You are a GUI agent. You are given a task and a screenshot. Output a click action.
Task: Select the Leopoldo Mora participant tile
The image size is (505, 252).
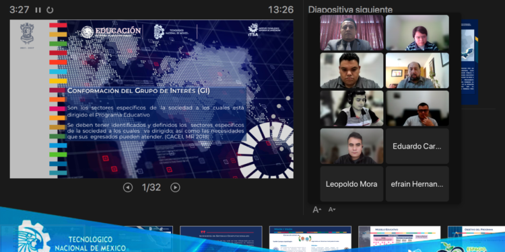[351, 184]
